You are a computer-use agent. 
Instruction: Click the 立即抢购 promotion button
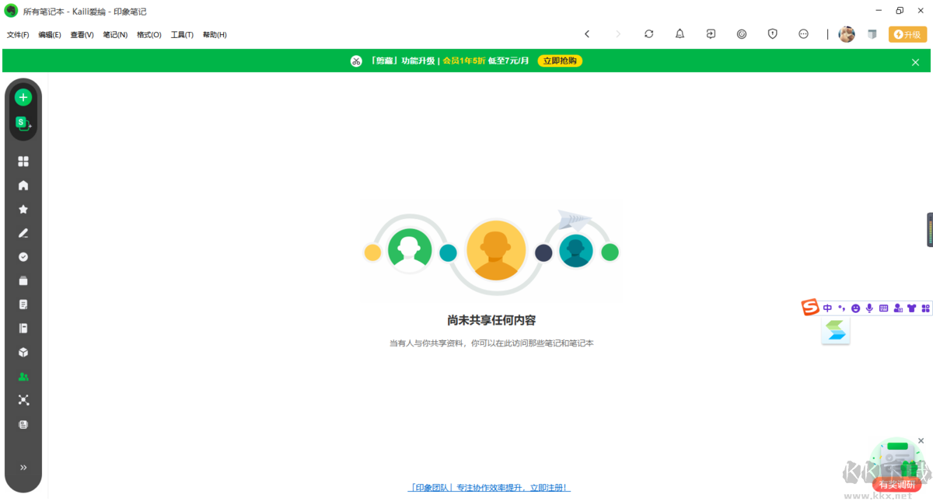[559, 61]
